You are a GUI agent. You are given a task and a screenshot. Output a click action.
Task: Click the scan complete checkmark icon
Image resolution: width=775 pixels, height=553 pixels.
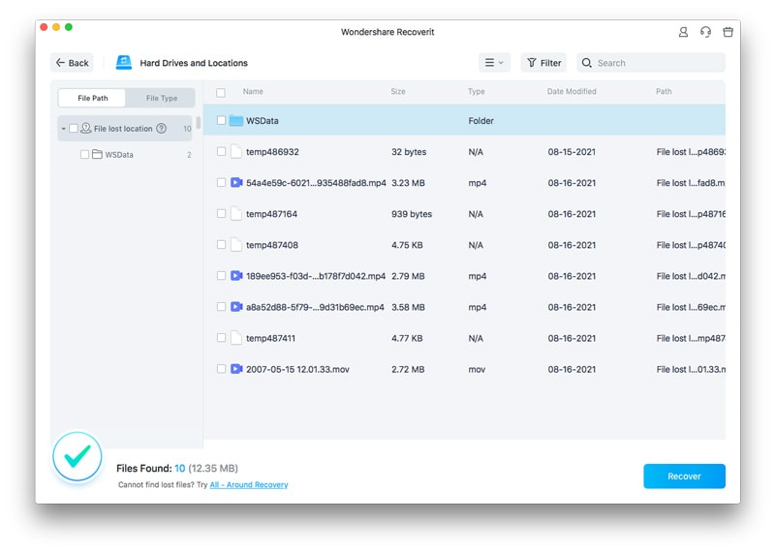77,456
